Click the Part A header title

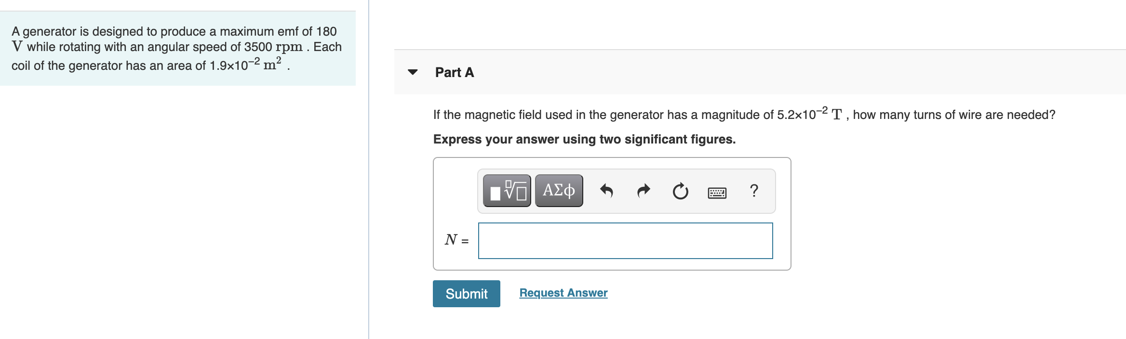click(455, 72)
